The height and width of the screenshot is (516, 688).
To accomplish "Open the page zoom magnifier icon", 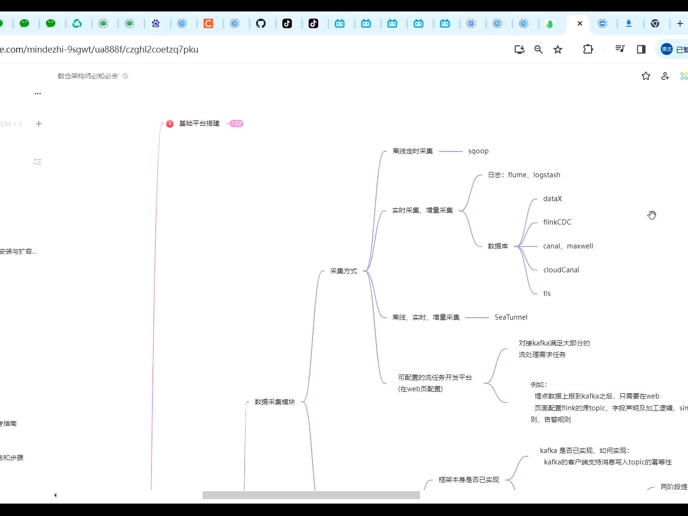I will point(538,49).
